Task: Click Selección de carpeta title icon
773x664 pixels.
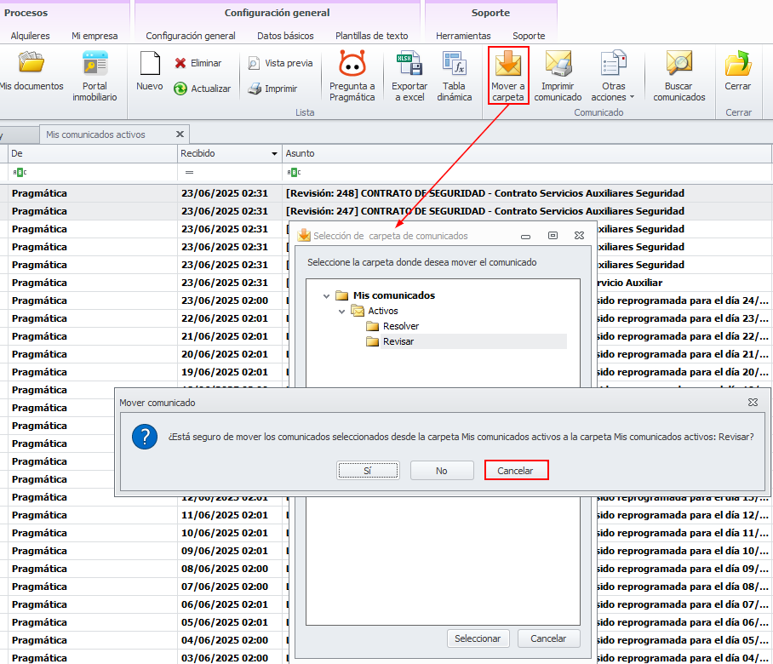Action: coord(304,235)
